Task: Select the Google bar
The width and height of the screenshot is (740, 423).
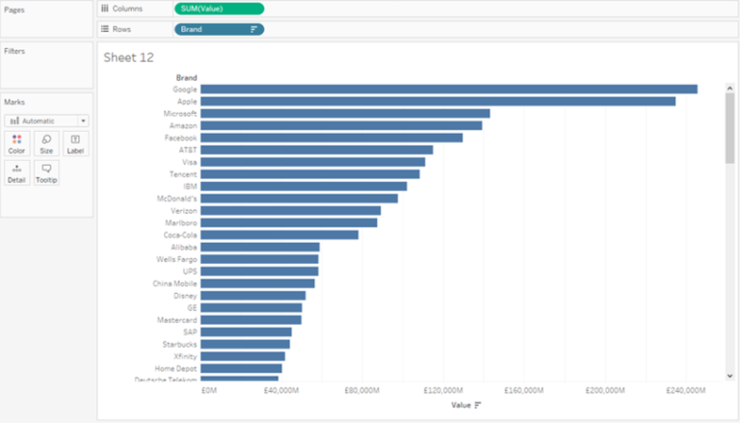Action: click(x=449, y=90)
